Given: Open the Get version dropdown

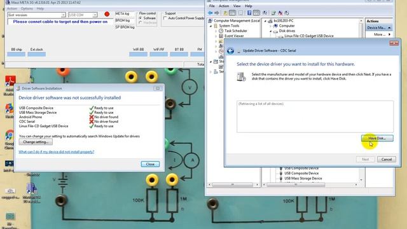Looking at the screenshot, I should point(63,15).
